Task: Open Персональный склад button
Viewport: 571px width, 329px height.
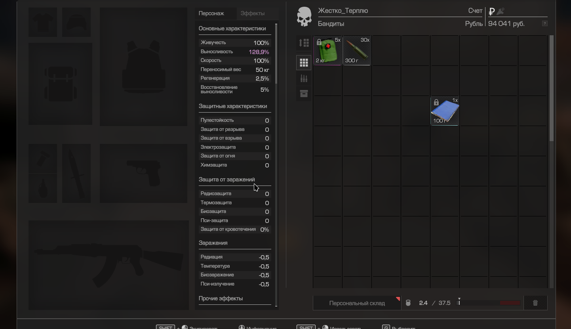Action: click(357, 303)
